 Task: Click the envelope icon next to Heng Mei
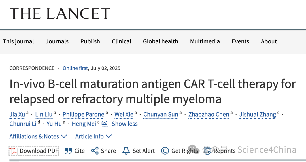pos(105,123)
